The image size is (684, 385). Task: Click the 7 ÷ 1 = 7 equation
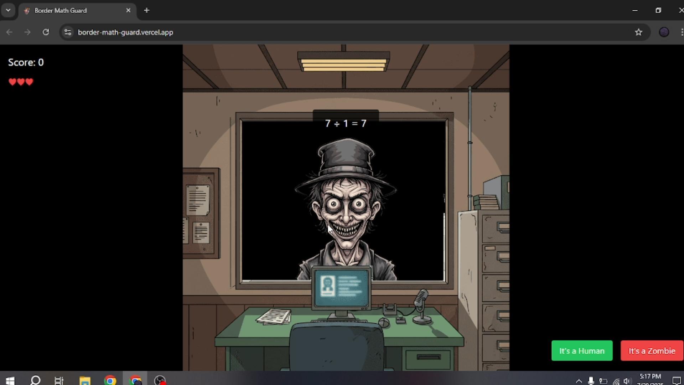(346, 123)
